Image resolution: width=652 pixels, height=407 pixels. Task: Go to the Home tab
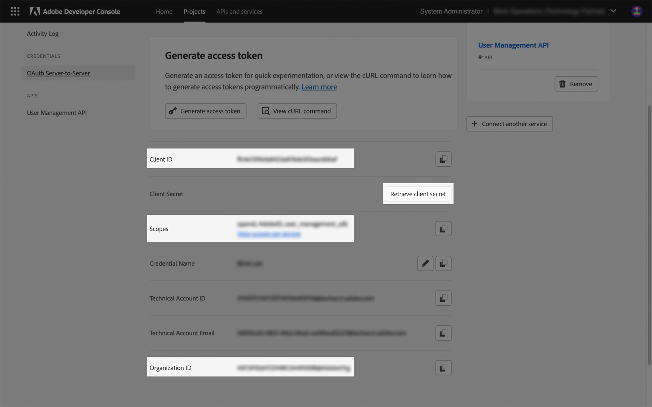pos(164,11)
